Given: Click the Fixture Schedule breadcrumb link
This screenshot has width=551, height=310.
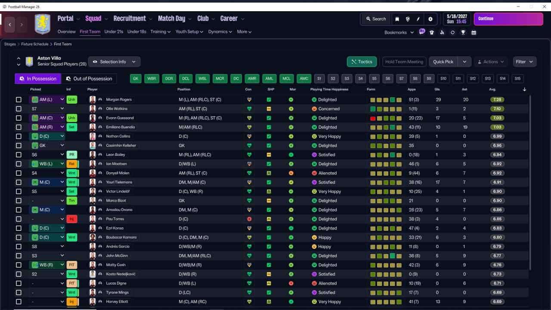Looking at the screenshot, I should click(x=34, y=44).
